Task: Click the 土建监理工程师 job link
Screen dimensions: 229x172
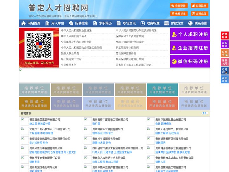Action: (x=123, y=152)
